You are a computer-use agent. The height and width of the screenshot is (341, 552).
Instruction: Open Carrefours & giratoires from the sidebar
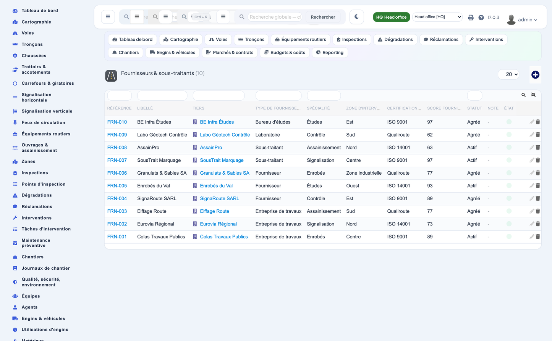(47, 84)
